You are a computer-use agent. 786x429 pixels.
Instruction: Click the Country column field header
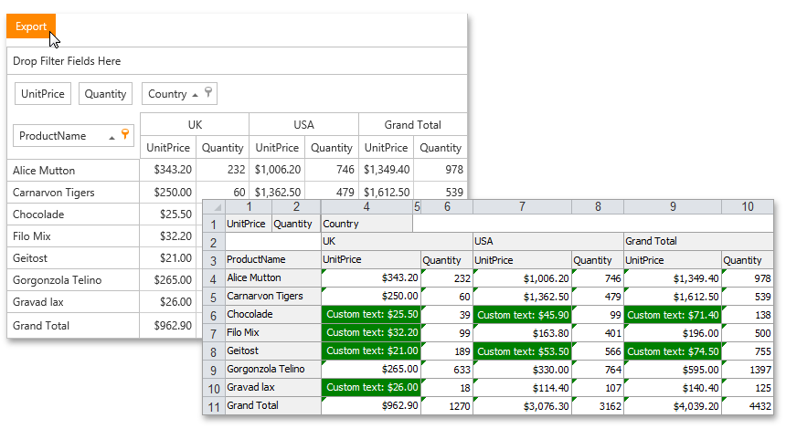tap(179, 94)
